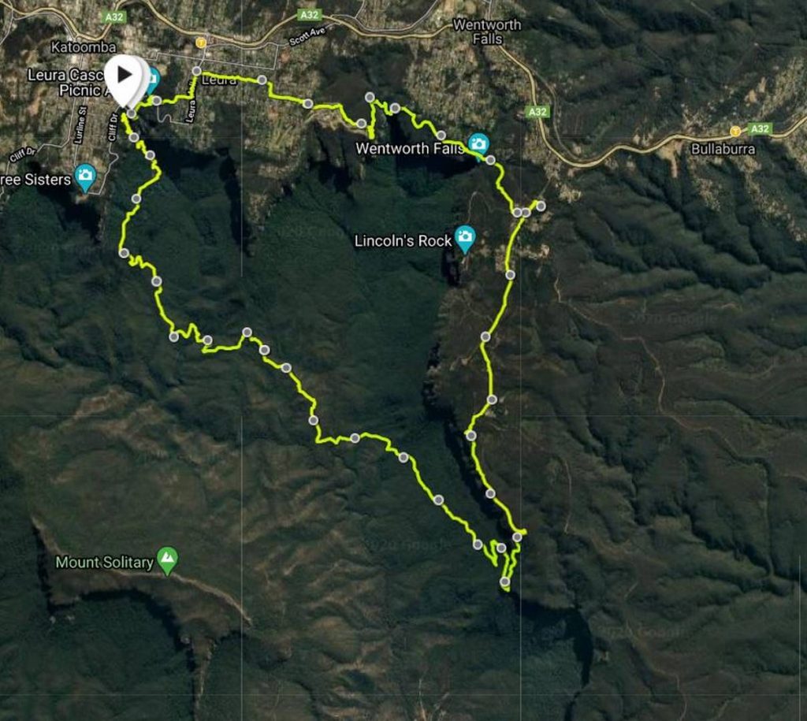Click the Lurline St street label

[81, 125]
